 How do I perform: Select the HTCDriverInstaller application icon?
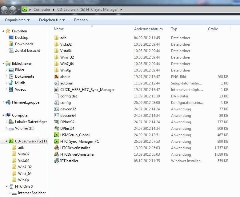click(x=57, y=148)
